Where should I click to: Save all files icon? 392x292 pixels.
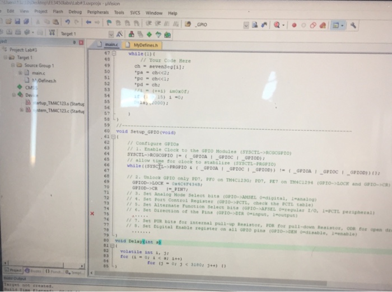click(26, 21)
